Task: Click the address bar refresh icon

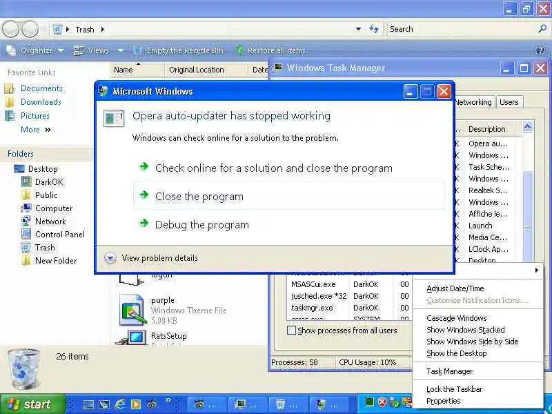Action: click(x=374, y=29)
